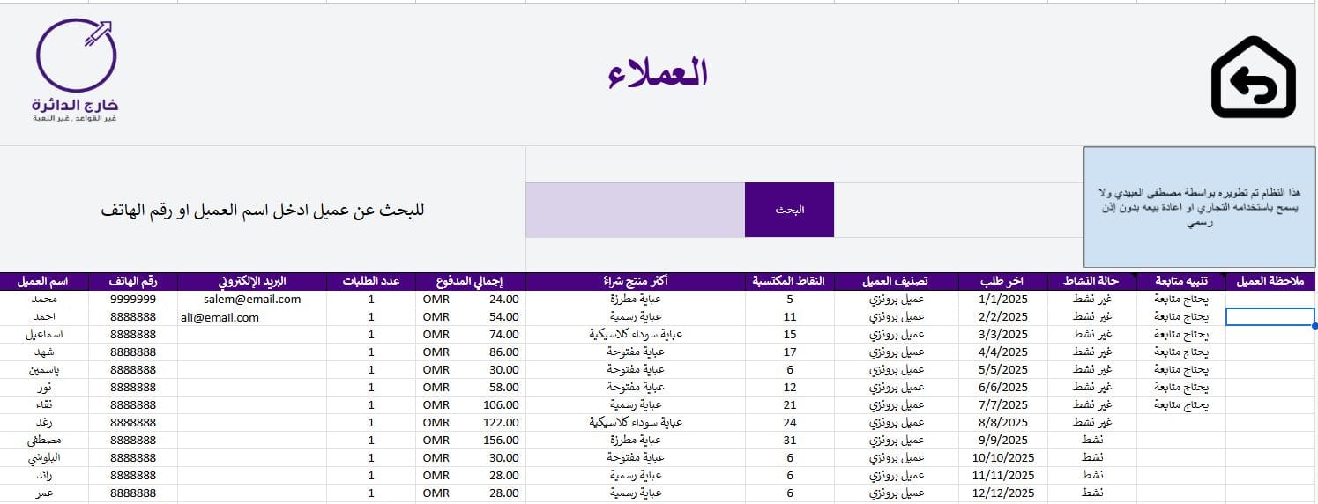Select the رقم الهاتف column header
The width and height of the screenshot is (1318, 504).
point(133,281)
